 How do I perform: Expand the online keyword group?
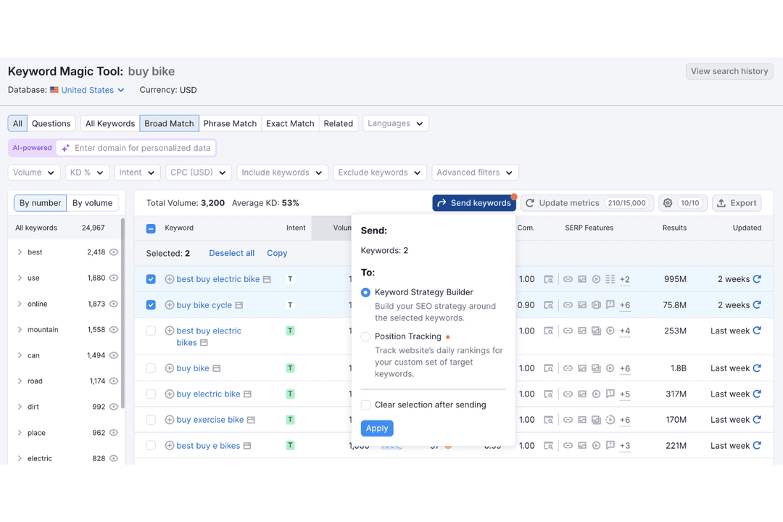20,304
